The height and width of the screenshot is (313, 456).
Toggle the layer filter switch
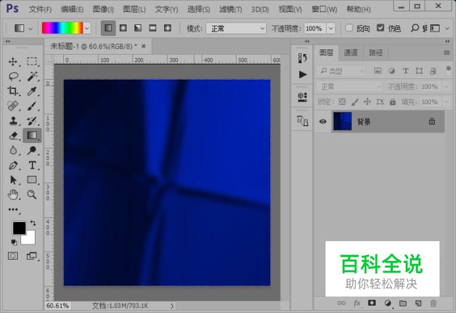click(448, 70)
